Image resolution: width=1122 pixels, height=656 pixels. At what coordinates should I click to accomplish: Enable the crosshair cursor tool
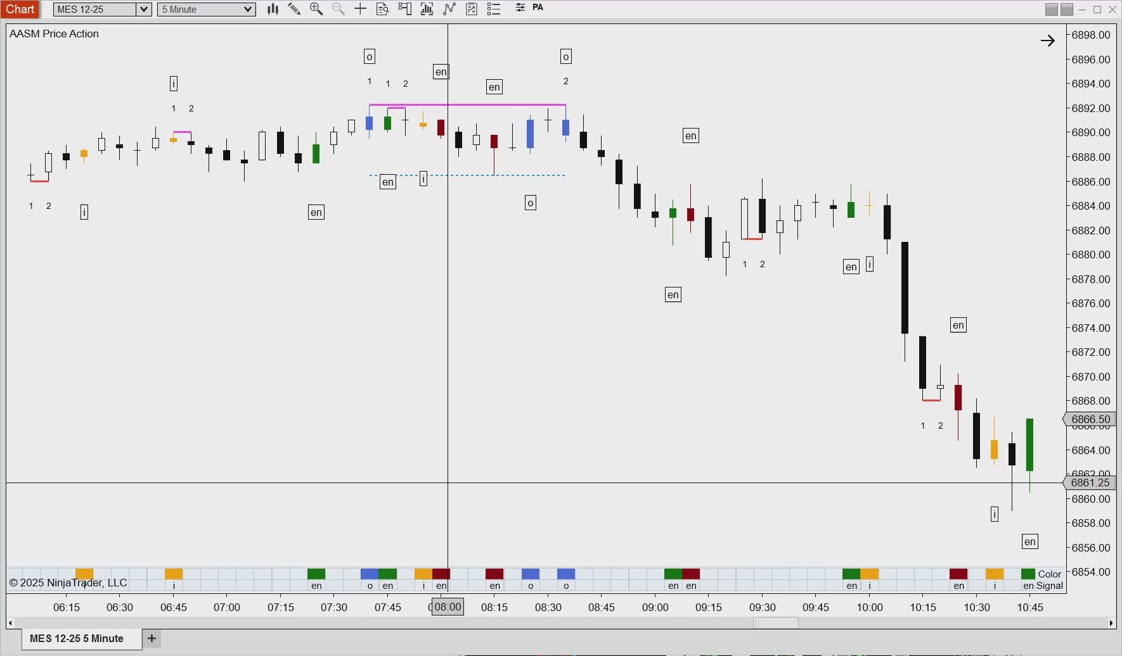tap(359, 9)
